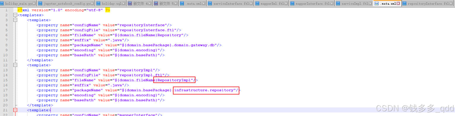Switch to the holiday_main.py tab
The height and width of the screenshot is (116, 455).
18,4
